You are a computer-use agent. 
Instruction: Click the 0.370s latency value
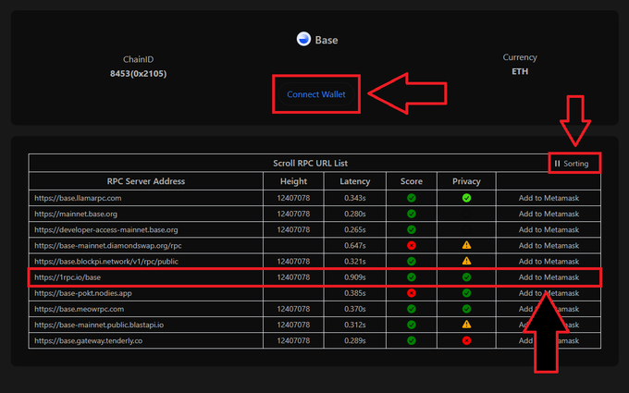click(354, 309)
